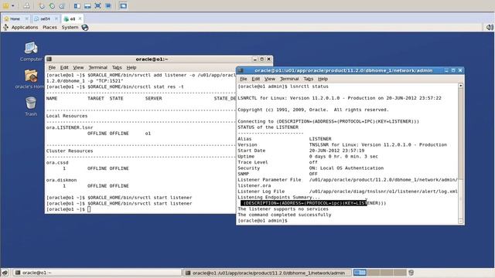Open the Places menu
495x278 pixels.
point(49,28)
